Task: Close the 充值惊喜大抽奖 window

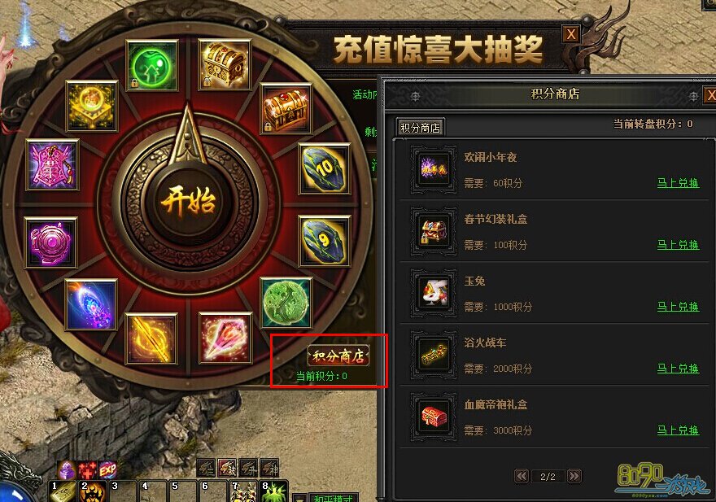Action: click(x=571, y=34)
